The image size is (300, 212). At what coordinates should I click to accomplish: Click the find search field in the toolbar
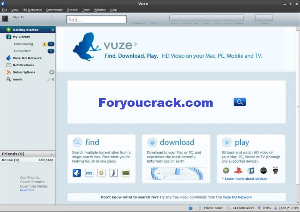pyautogui.click(x=96, y=19)
